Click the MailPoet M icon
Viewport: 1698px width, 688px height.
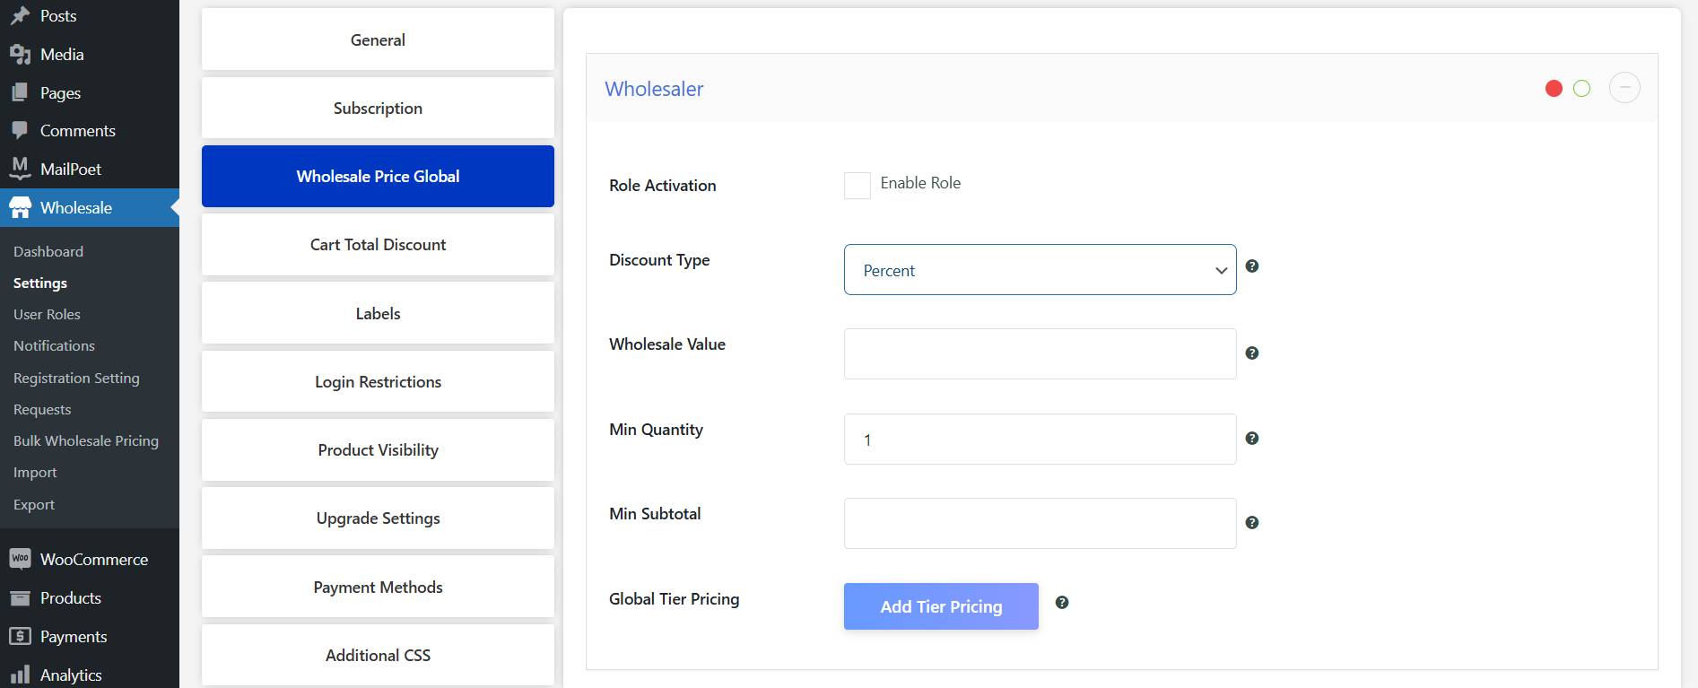(x=20, y=168)
